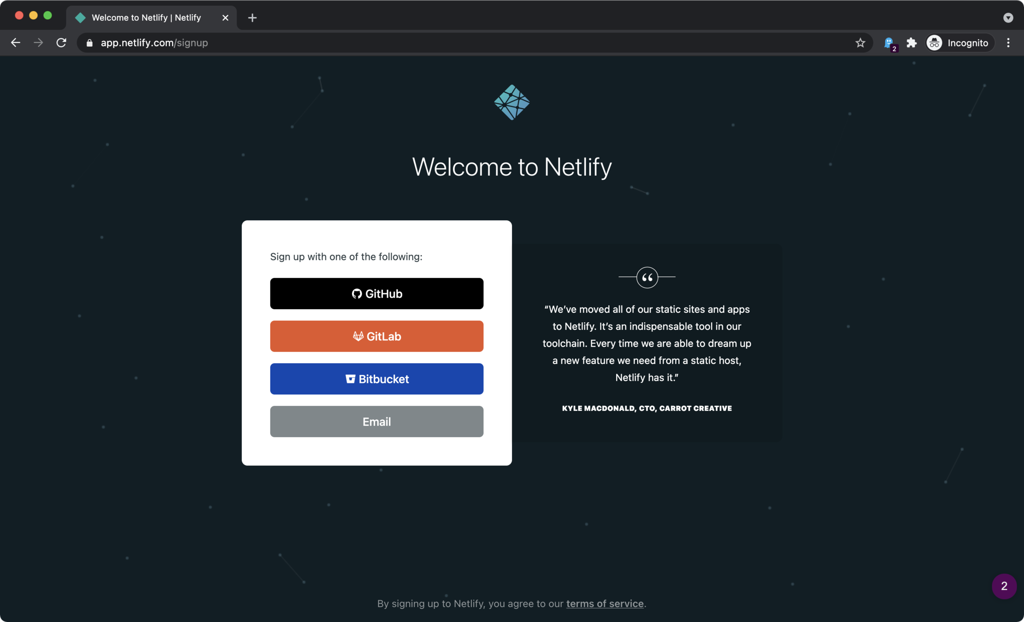Sign up with the Bitbucket button

[x=377, y=379]
